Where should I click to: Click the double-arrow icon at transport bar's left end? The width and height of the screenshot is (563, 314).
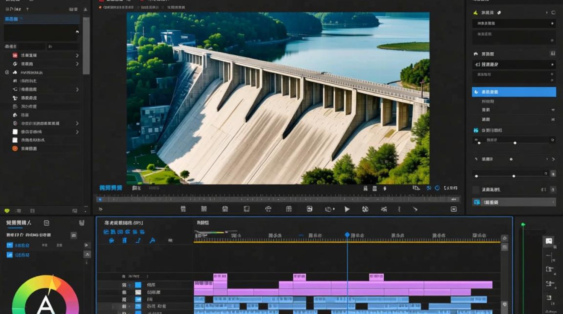tap(101, 209)
